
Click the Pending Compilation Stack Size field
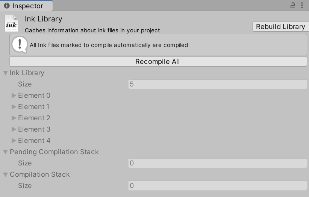(x=218, y=163)
